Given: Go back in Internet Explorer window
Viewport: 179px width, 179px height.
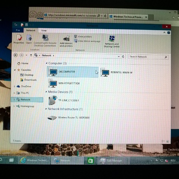Looking at the screenshot, I should click(x=33, y=15).
